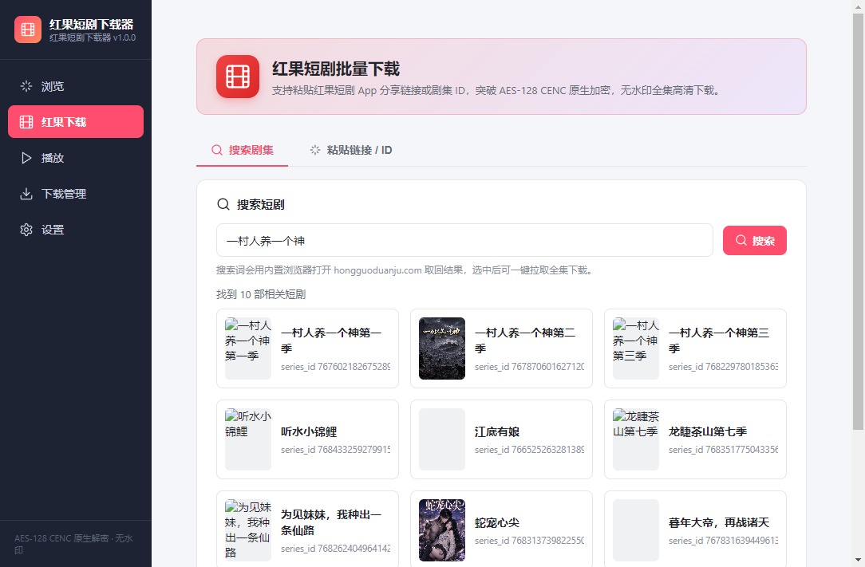Click the search field containing 一村人养一个神
865x567 pixels.
464,241
